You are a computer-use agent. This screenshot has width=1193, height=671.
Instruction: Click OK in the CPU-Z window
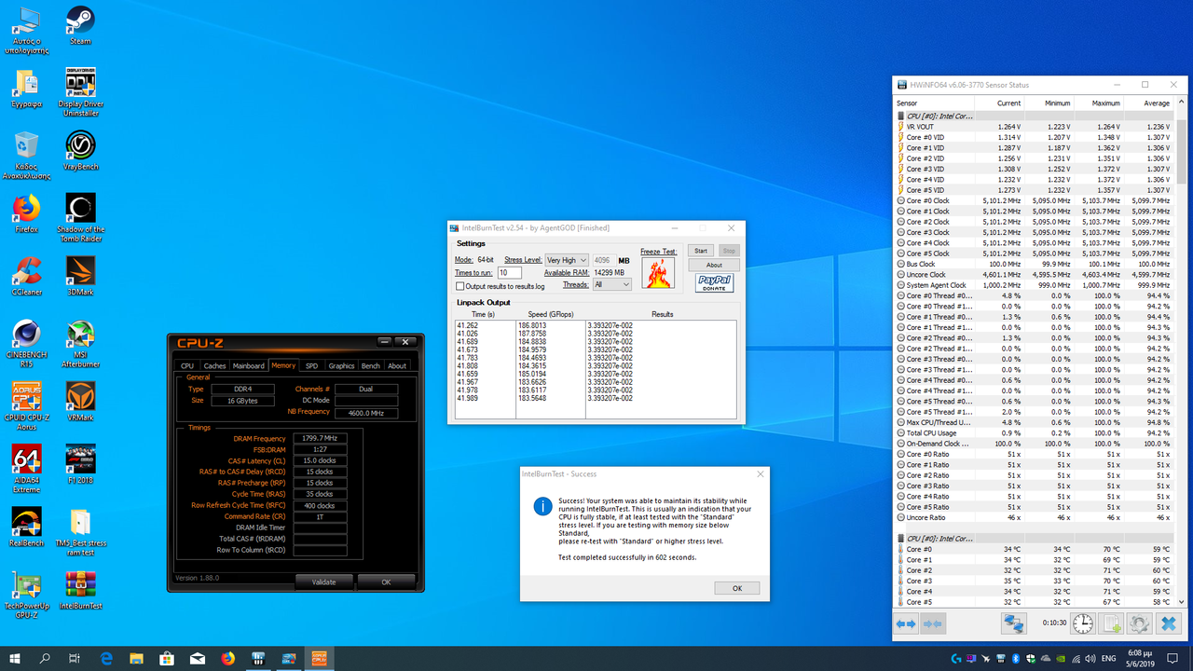tap(387, 582)
